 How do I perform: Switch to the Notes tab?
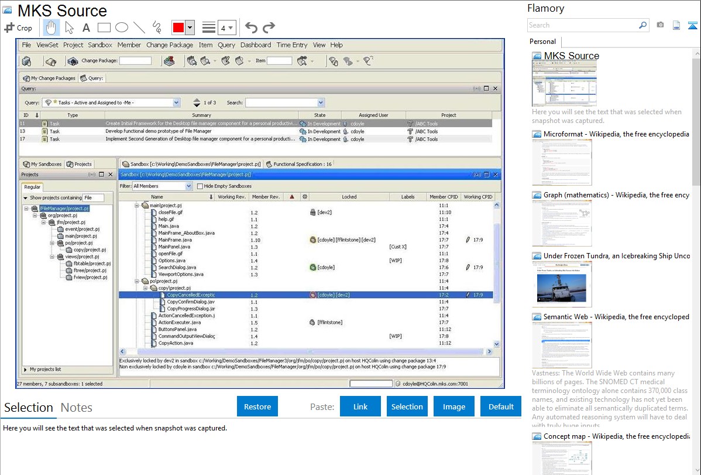[77, 408]
